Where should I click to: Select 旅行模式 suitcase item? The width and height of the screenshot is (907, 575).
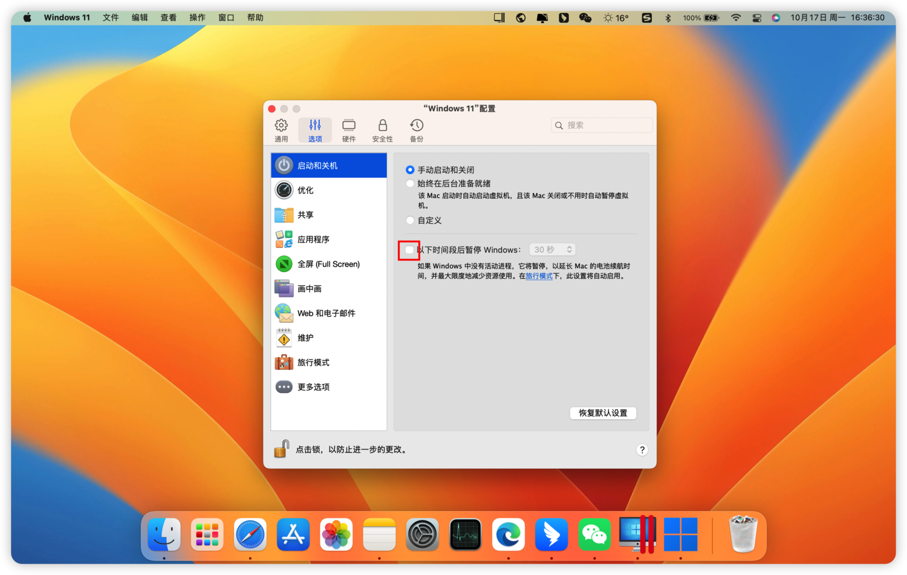coord(329,362)
